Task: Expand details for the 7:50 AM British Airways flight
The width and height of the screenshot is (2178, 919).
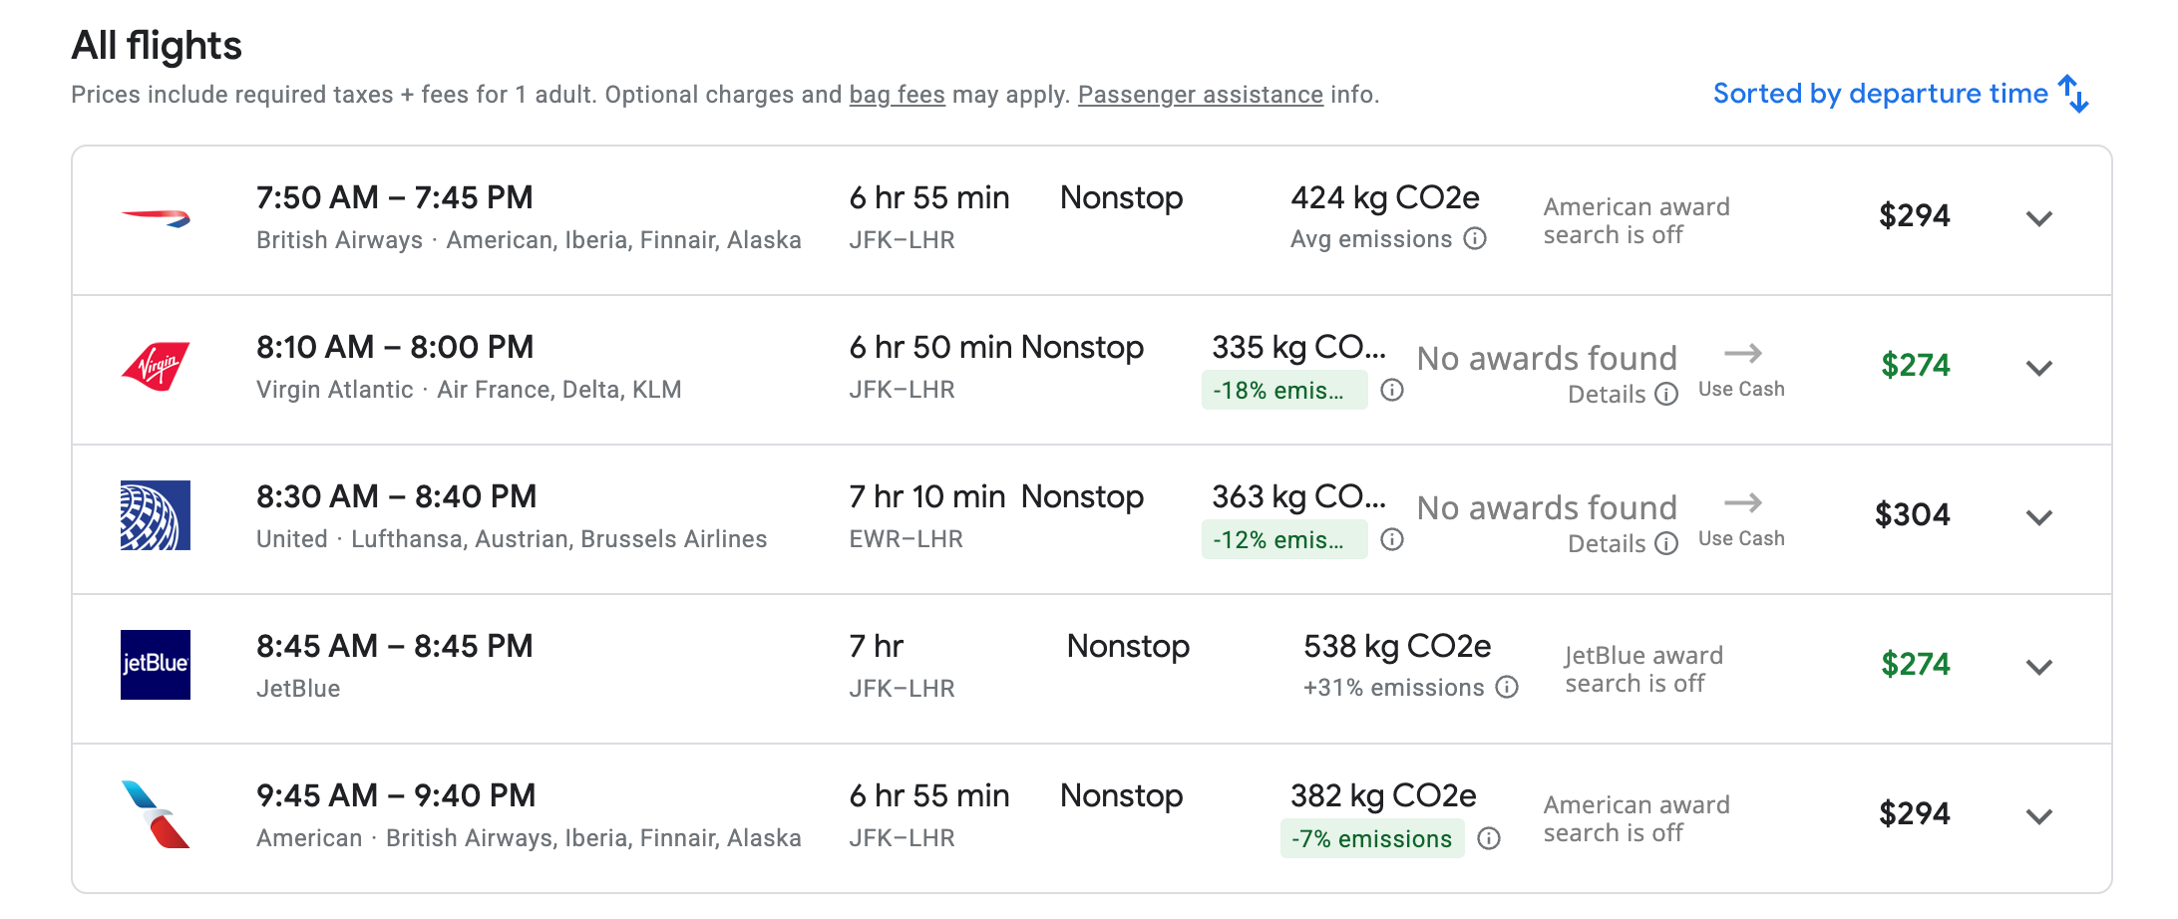Action: [x=2040, y=217]
